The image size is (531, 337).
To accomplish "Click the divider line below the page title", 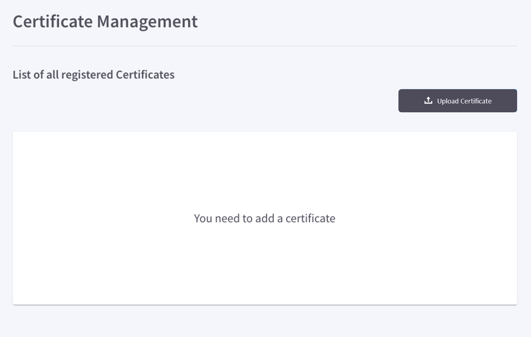I will [x=265, y=46].
